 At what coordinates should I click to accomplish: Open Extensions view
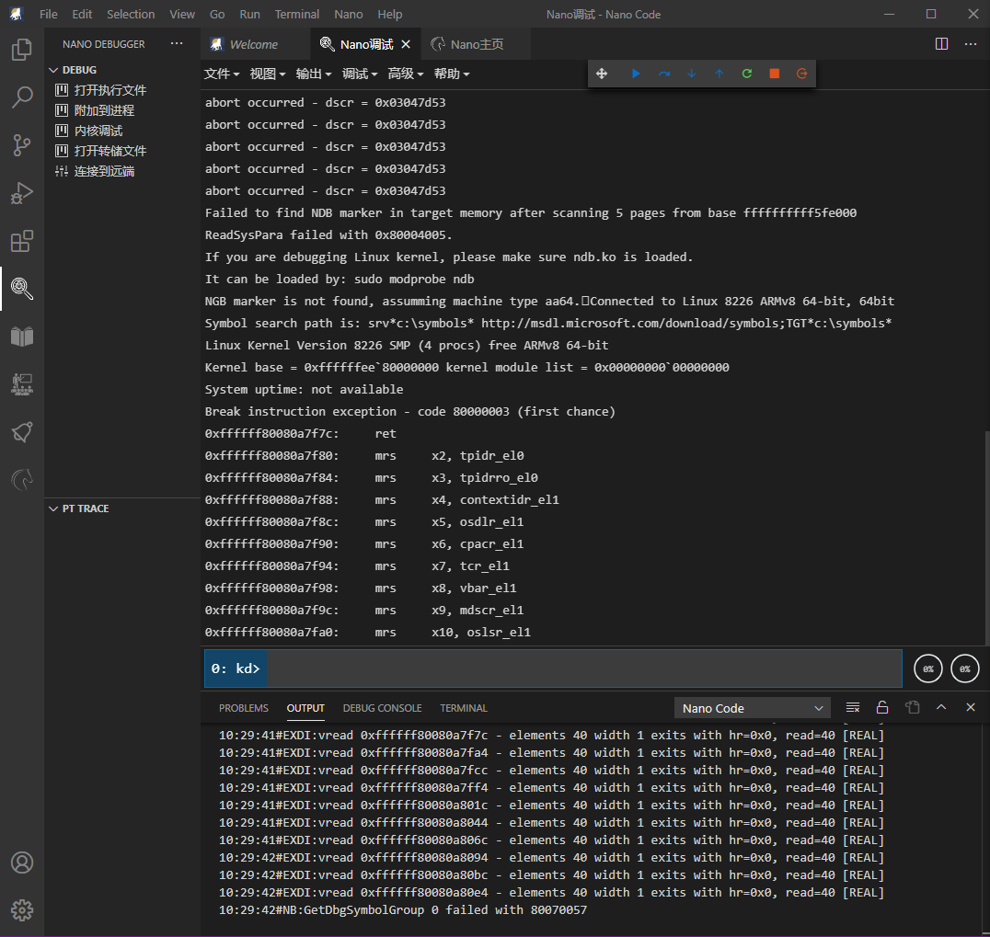tap(22, 241)
